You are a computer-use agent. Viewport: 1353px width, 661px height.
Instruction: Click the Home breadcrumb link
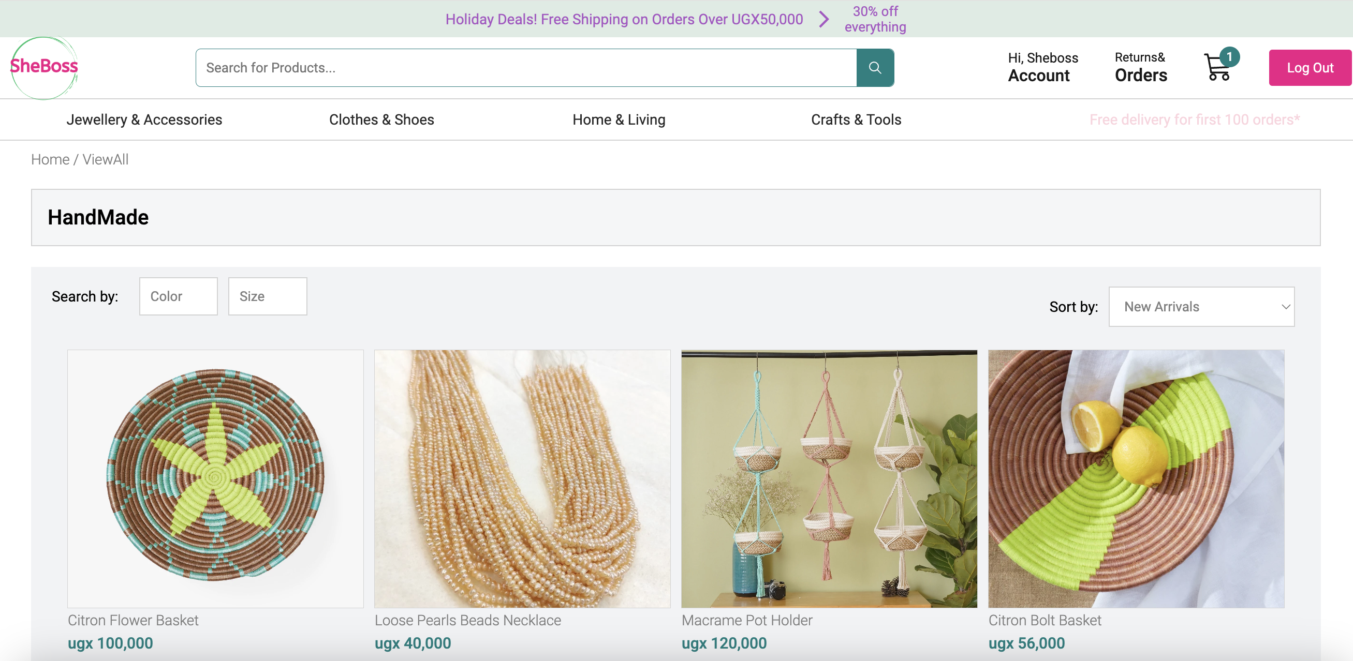coord(50,159)
